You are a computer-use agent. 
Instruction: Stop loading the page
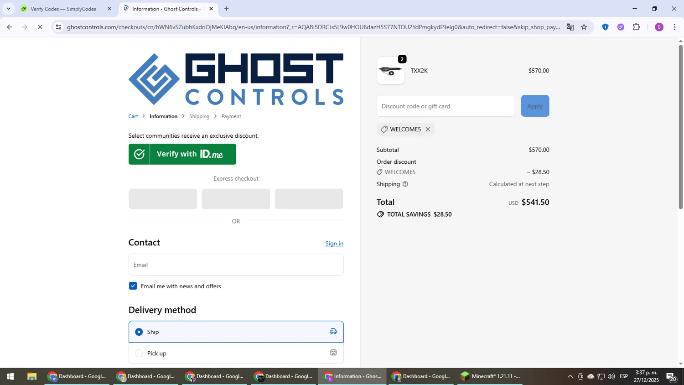[x=40, y=27]
